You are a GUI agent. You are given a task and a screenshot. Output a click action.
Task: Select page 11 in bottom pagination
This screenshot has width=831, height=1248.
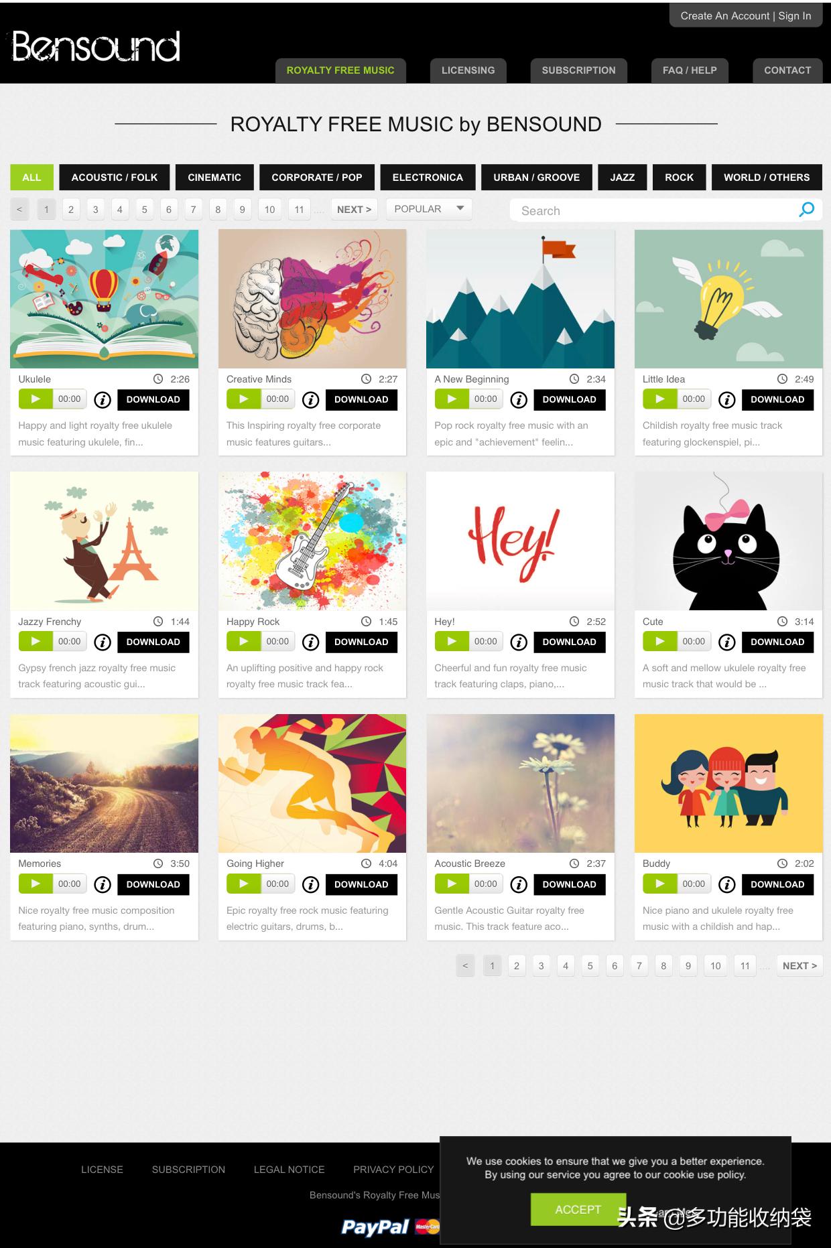[745, 966]
